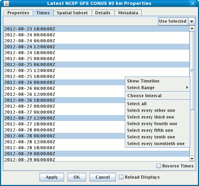Viewport: 199px width, 186px height.
Task: Select time 2012-08-27 06:00:00Z
Action: pos(64,112)
